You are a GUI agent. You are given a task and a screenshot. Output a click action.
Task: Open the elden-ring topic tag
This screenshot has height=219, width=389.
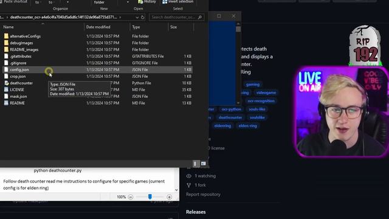click(x=247, y=126)
